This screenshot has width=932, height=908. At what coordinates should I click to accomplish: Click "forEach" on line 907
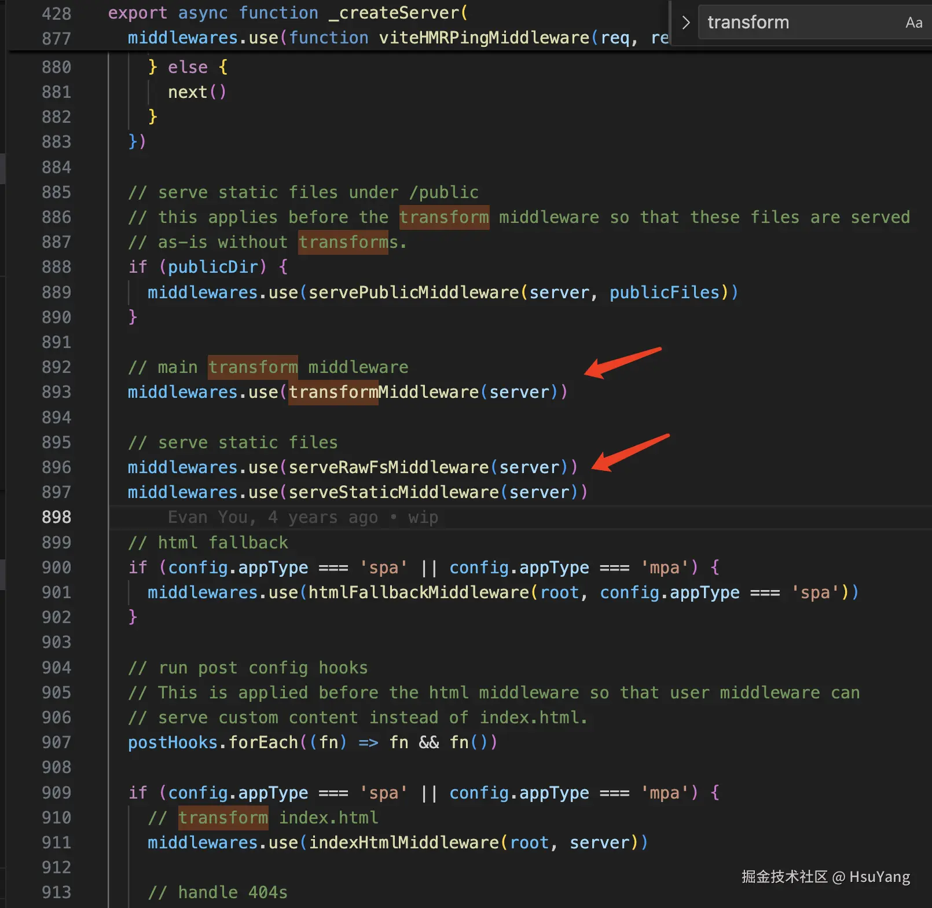point(263,742)
